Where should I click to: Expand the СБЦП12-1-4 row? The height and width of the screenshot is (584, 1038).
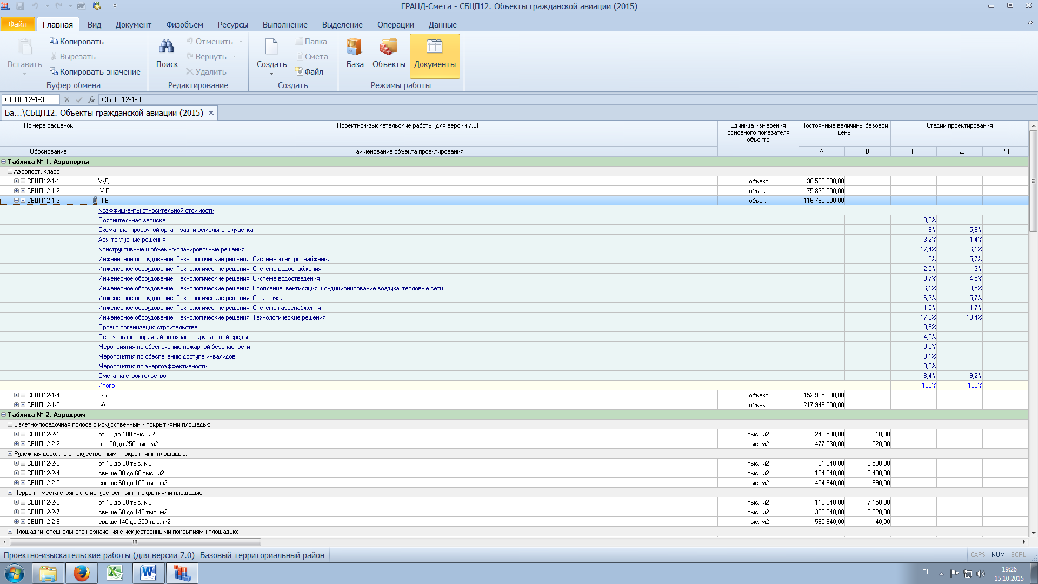click(16, 395)
